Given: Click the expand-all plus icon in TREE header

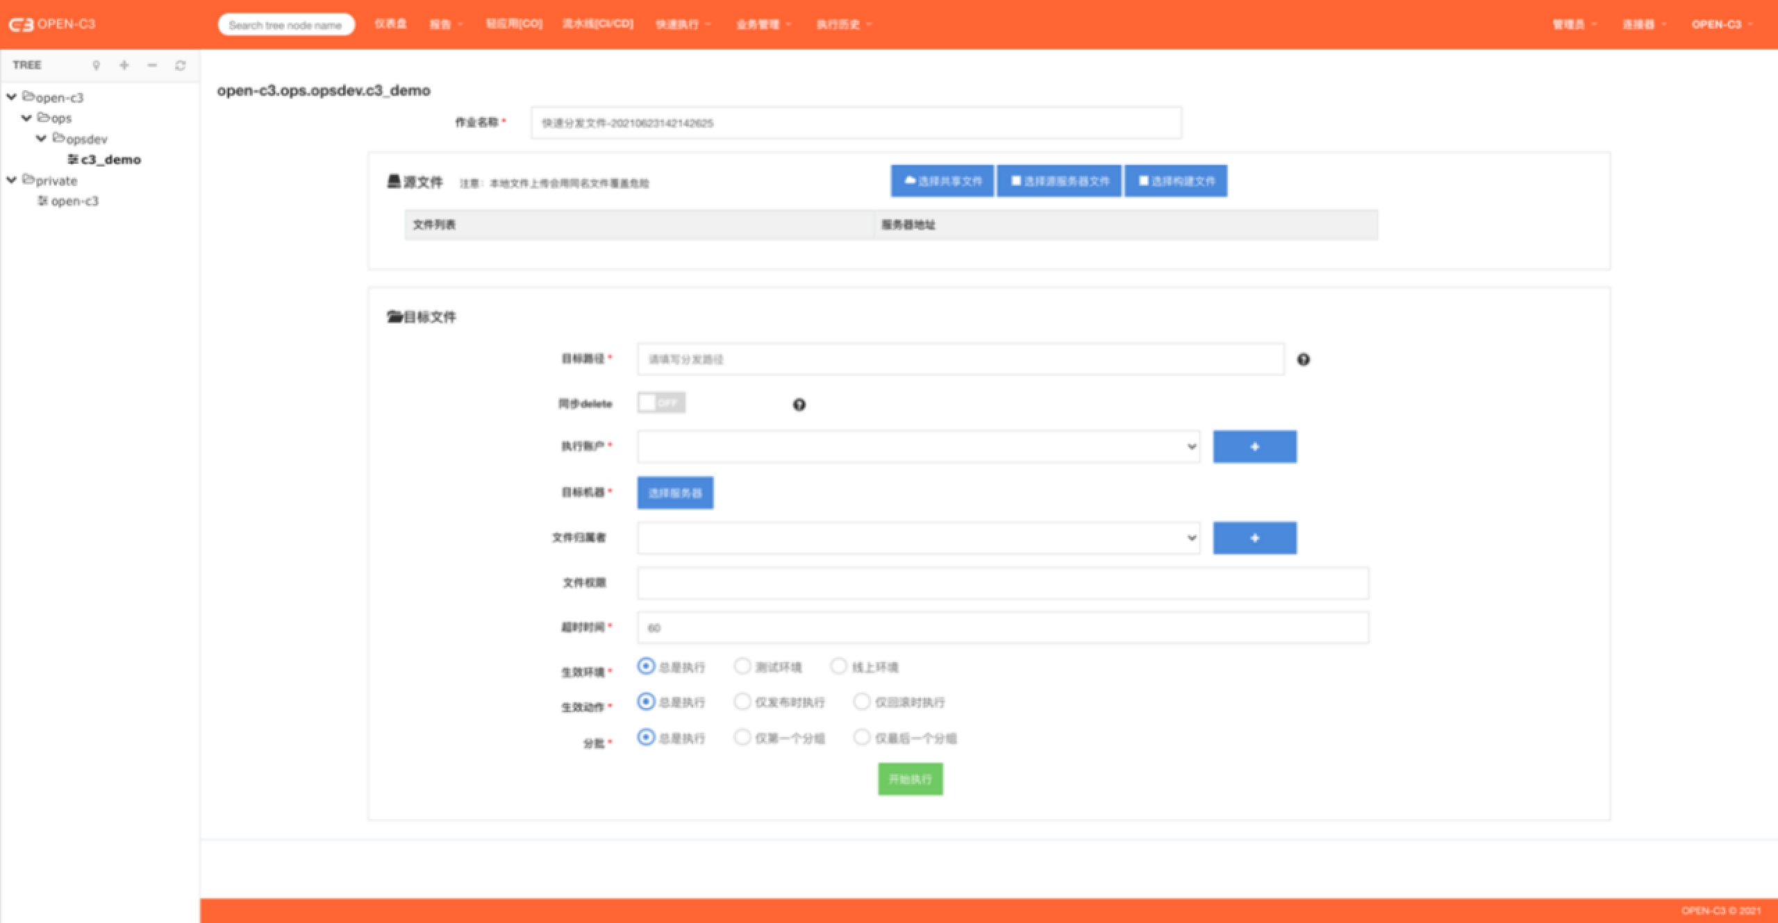Looking at the screenshot, I should (124, 65).
